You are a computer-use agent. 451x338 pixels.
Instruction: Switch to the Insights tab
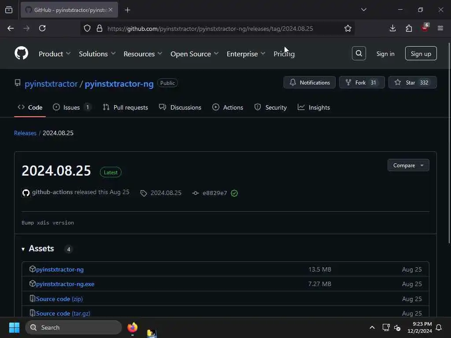(x=314, y=107)
